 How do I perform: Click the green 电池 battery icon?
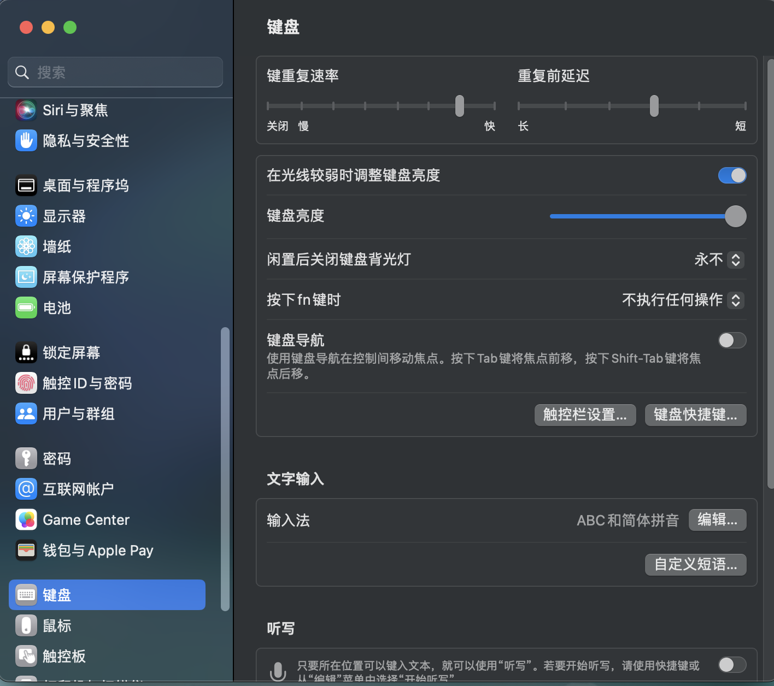coord(26,308)
